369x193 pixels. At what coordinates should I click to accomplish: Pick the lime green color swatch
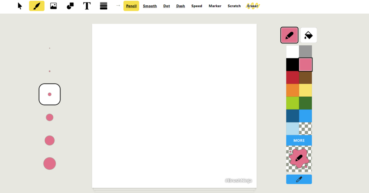293,103
